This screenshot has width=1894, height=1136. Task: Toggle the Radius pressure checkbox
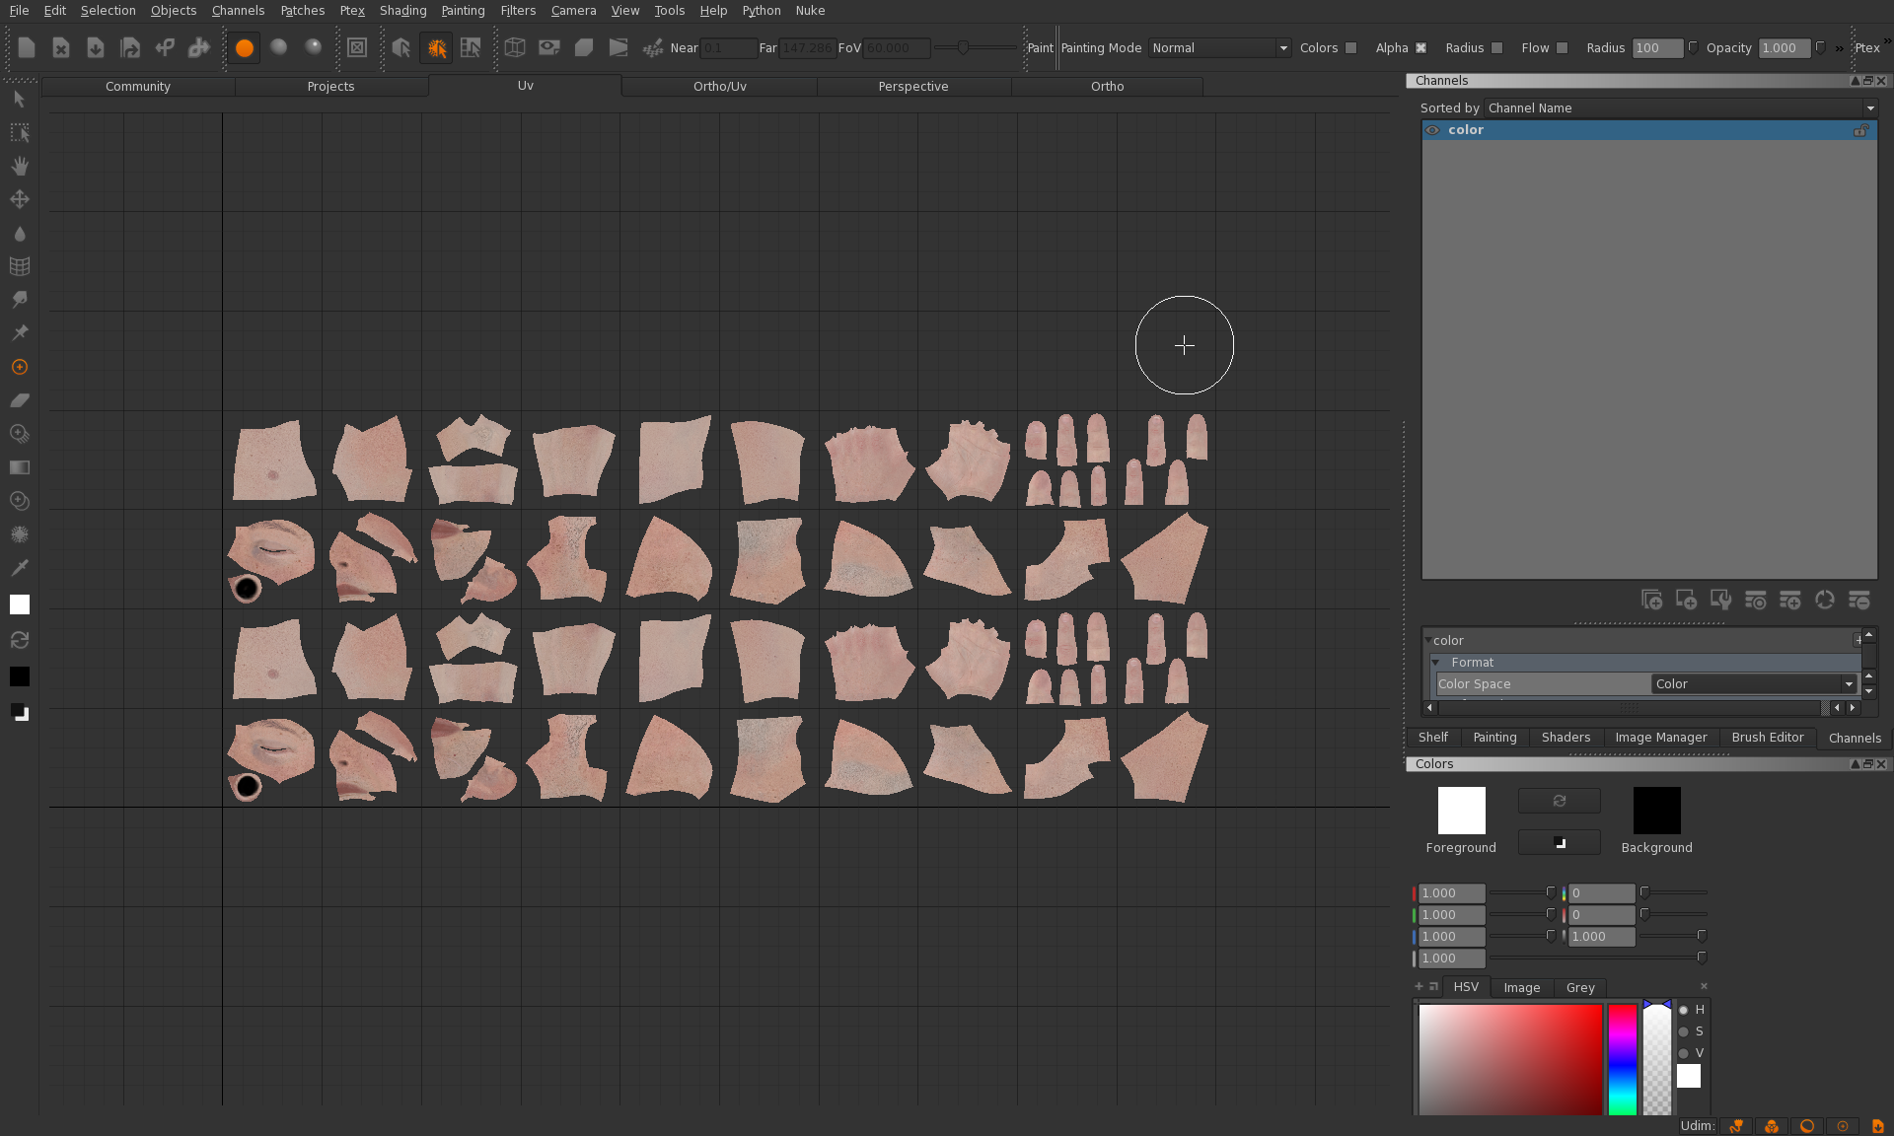coord(1496,47)
